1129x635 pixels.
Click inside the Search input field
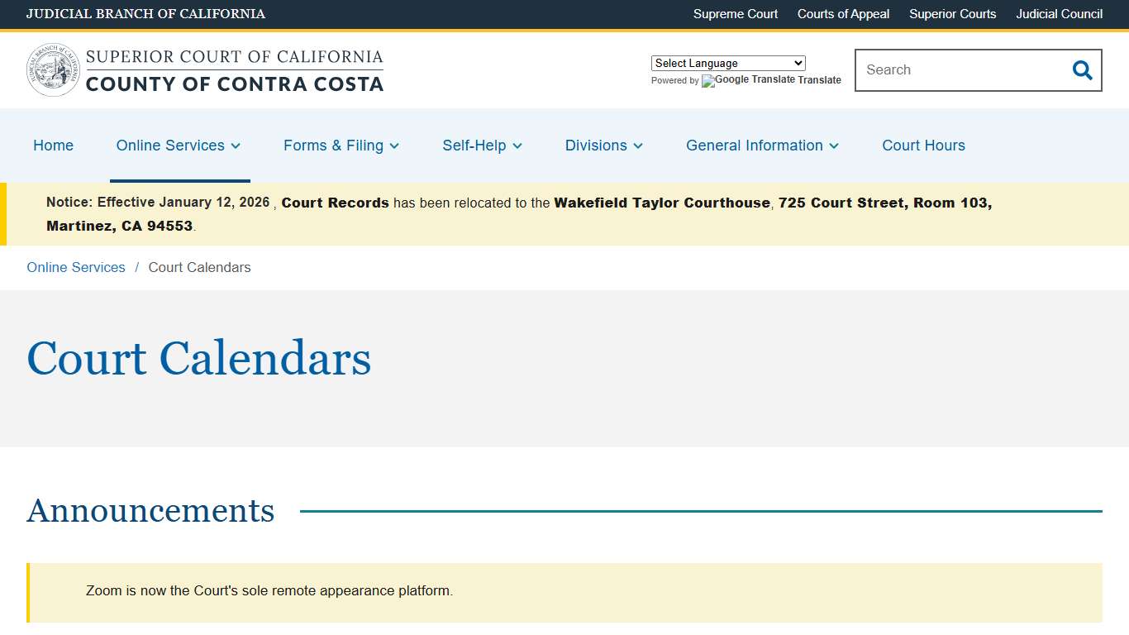(x=950, y=70)
